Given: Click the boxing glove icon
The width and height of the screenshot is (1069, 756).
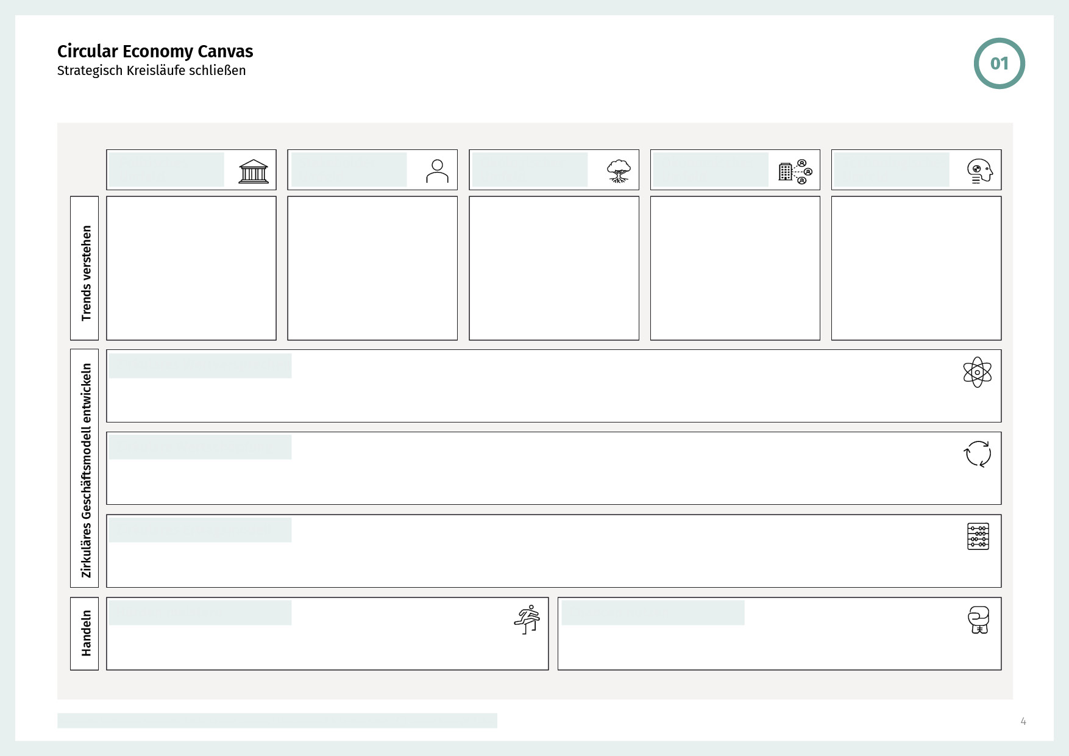Looking at the screenshot, I should click(x=978, y=620).
